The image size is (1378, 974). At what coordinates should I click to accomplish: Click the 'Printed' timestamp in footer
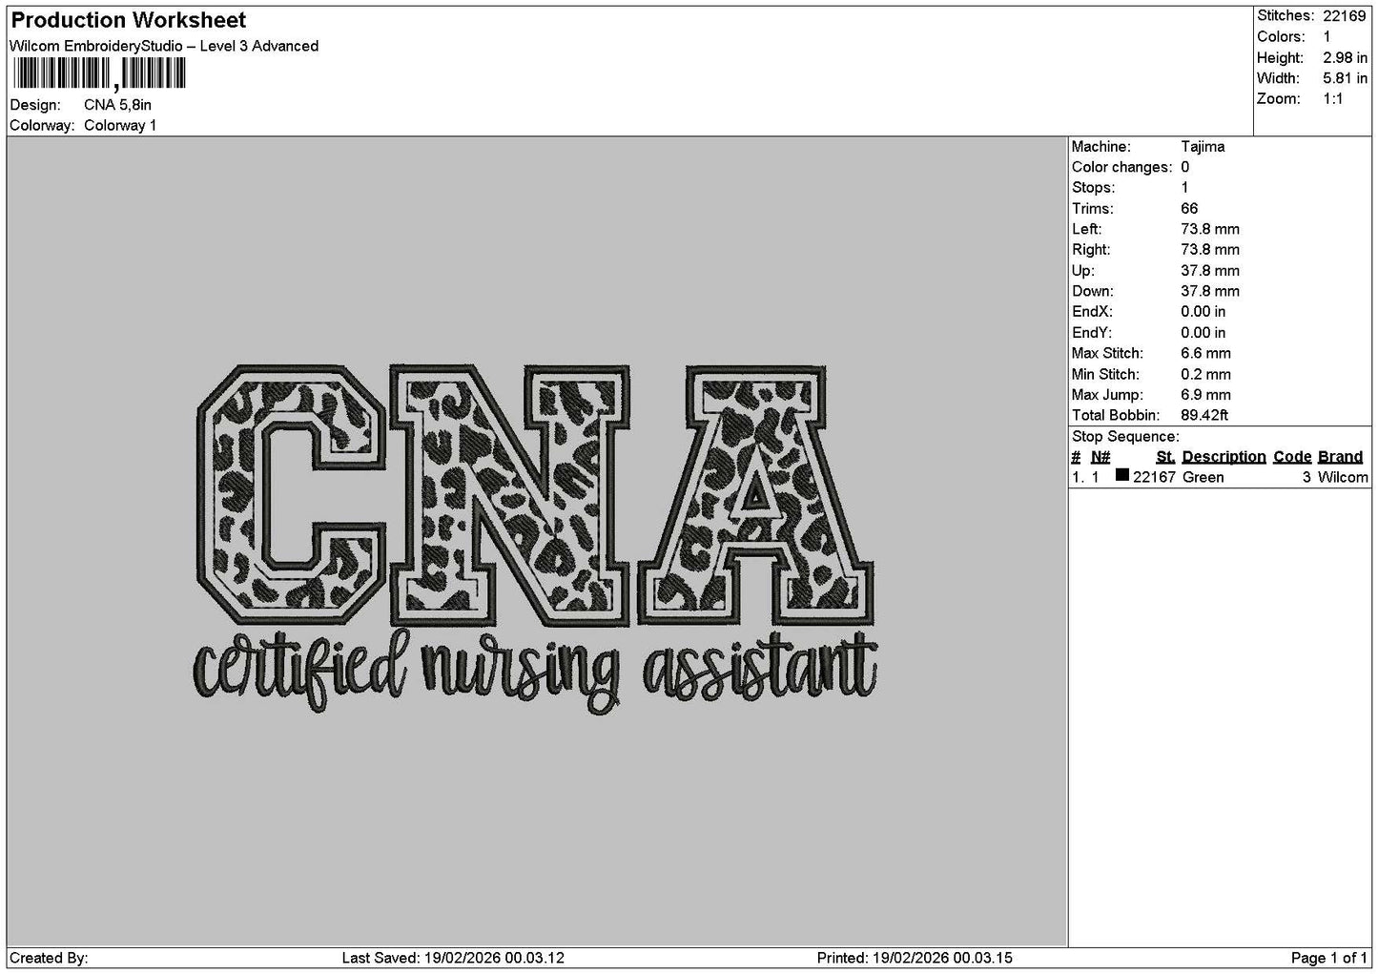[x=915, y=958]
